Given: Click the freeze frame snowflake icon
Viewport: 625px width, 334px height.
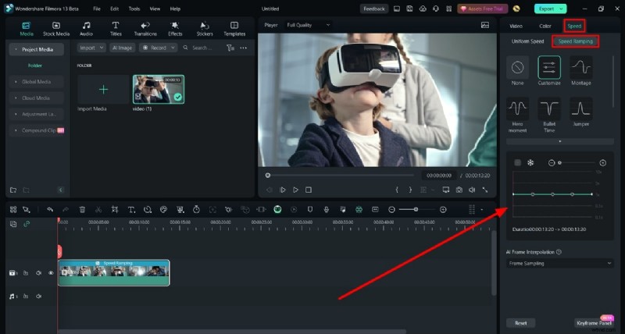Looking at the screenshot, I should tap(530, 162).
